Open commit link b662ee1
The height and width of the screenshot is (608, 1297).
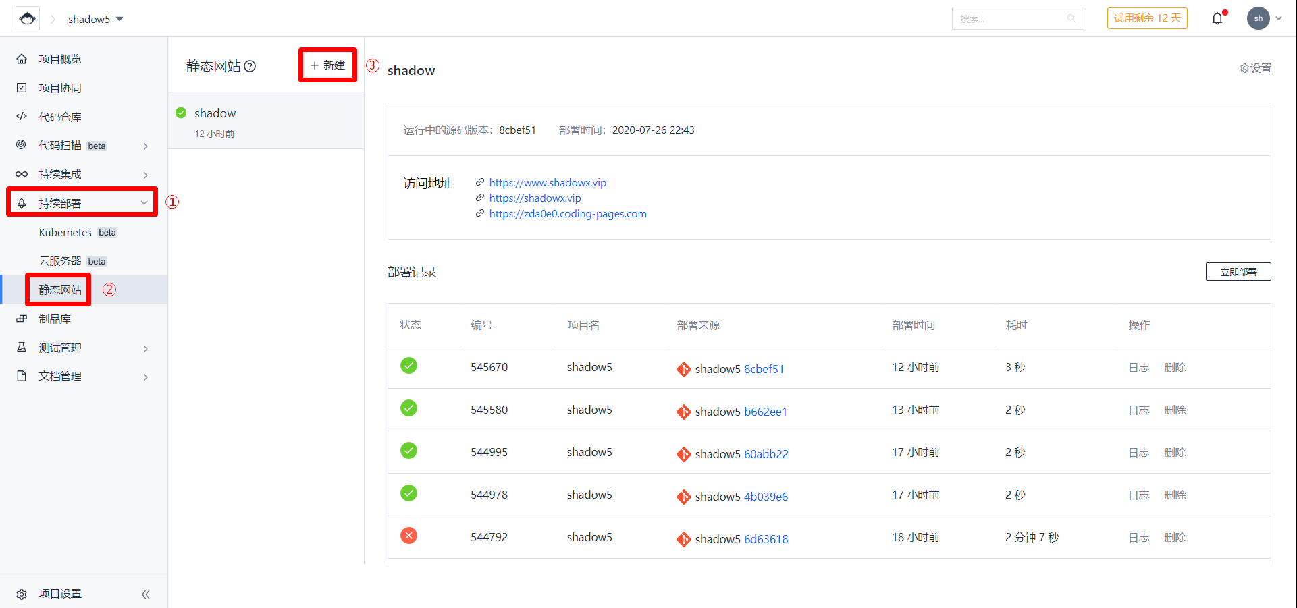[766, 412]
